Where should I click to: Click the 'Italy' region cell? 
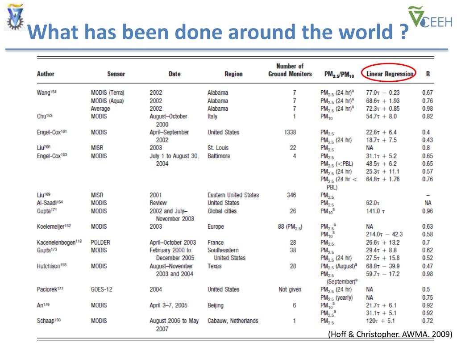pyautogui.click(x=212, y=117)
